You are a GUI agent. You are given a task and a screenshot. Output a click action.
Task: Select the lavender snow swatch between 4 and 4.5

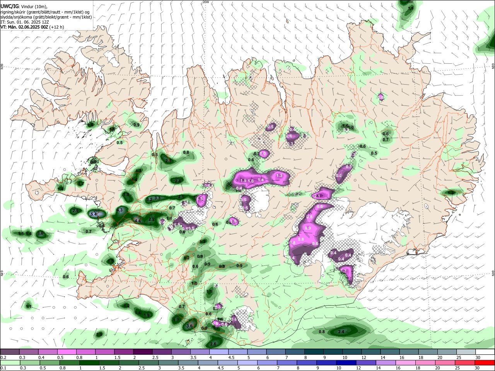tap(218, 352)
